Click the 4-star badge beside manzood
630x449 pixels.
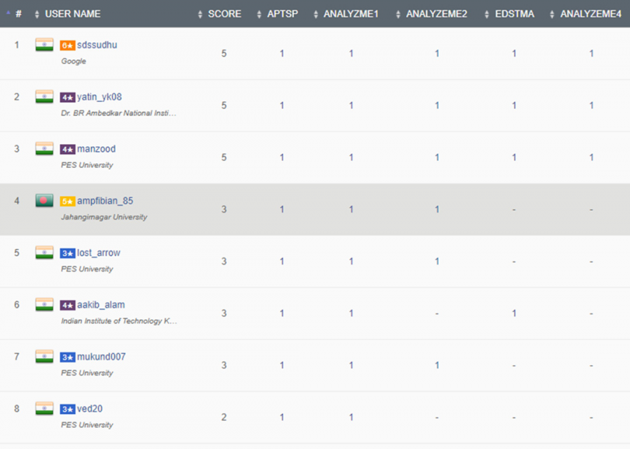click(67, 150)
